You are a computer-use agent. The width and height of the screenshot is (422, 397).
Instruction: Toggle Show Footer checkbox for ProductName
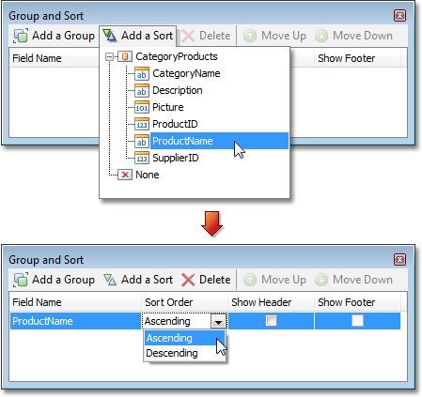[357, 321]
